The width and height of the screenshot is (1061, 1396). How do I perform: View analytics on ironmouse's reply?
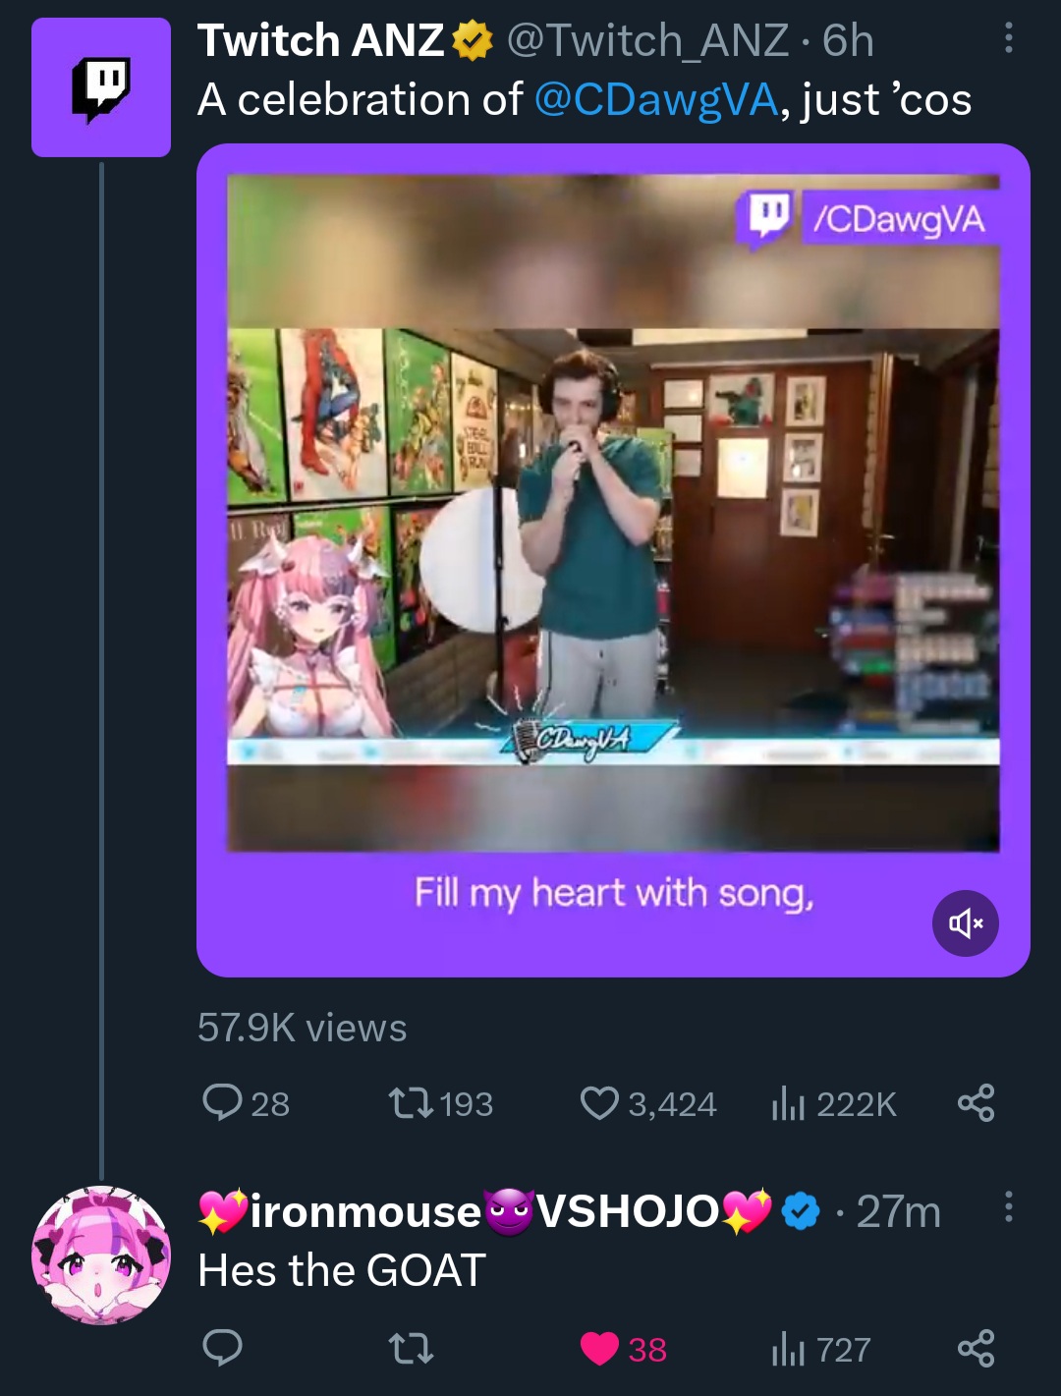(x=788, y=1349)
